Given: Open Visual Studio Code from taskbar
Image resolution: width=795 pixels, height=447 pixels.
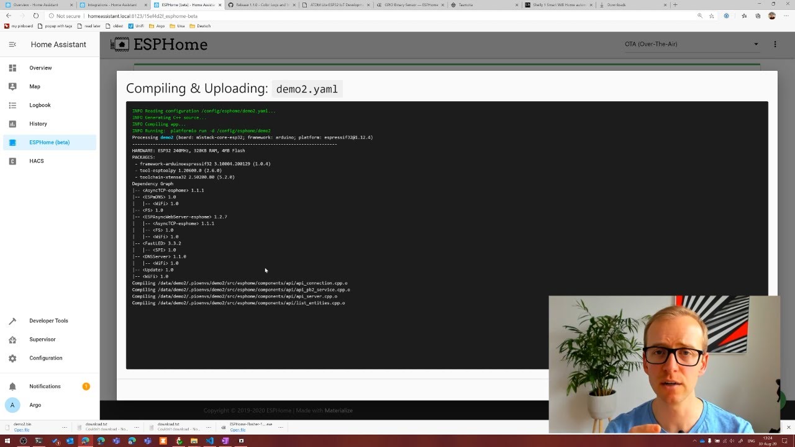Looking at the screenshot, I should coord(210,441).
